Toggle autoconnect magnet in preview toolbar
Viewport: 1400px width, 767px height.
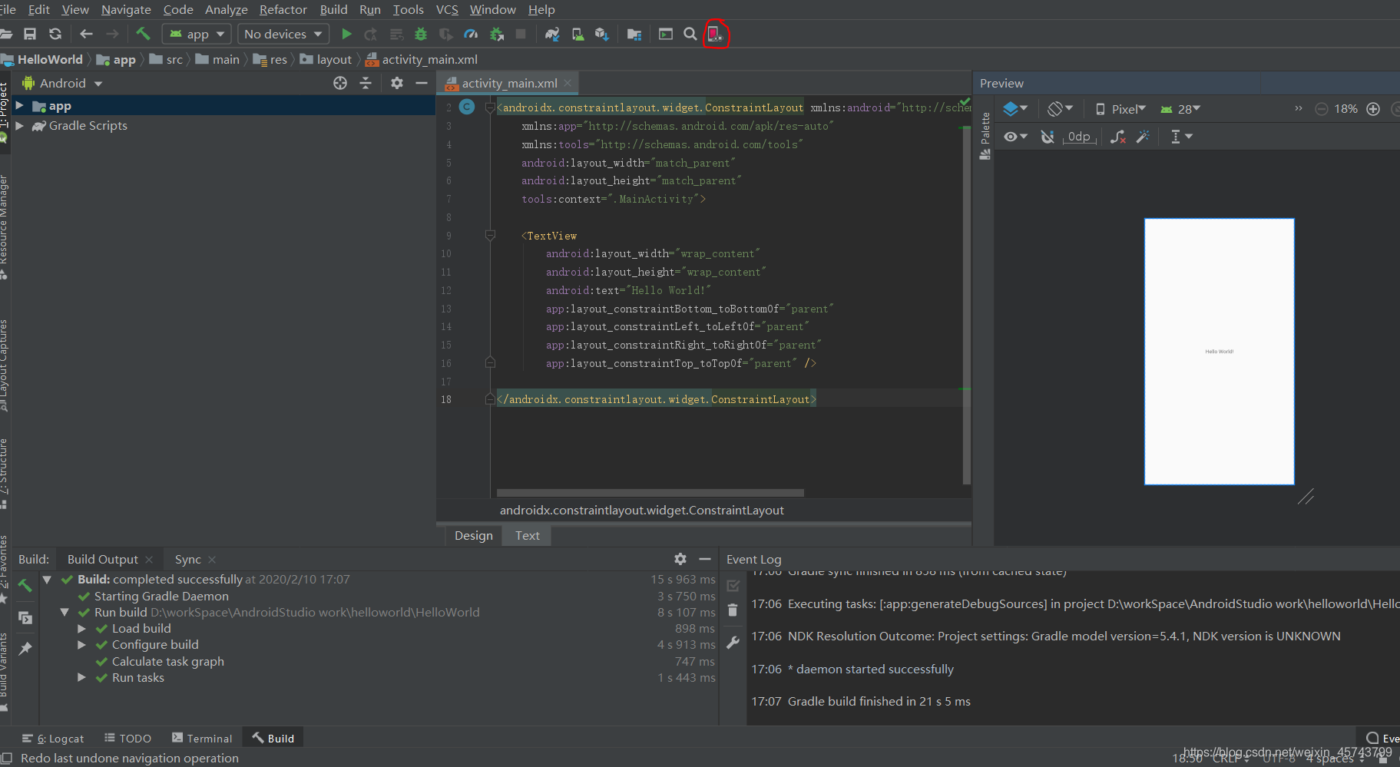tap(1047, 137)
